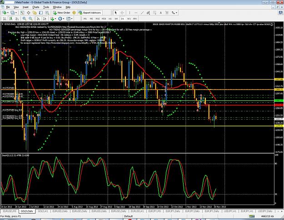Open the Tools menu
Screen dimensions: 284x220
46,7
